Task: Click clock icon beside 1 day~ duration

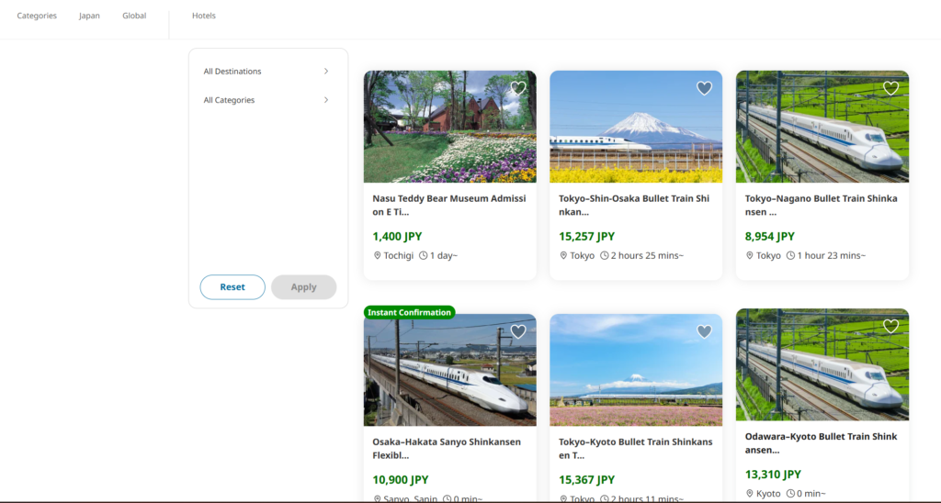Action: pos(423,255)
